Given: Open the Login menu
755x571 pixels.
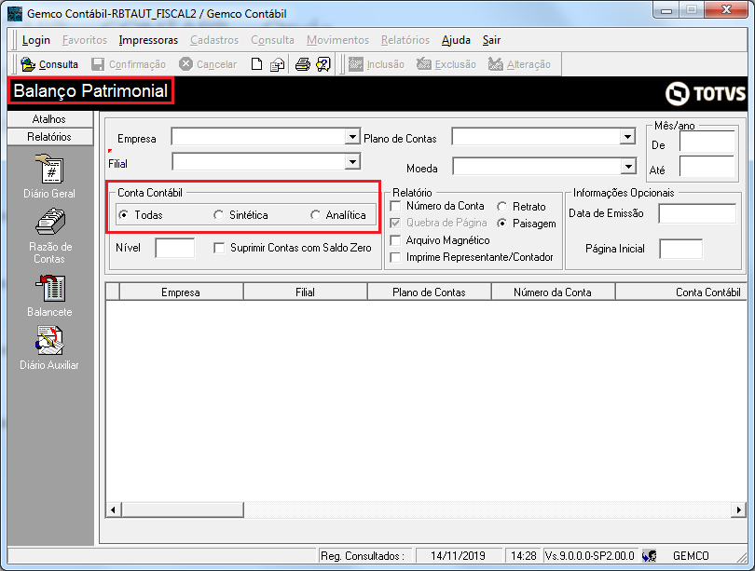Looking at the screenshot, I should [36, 40].
